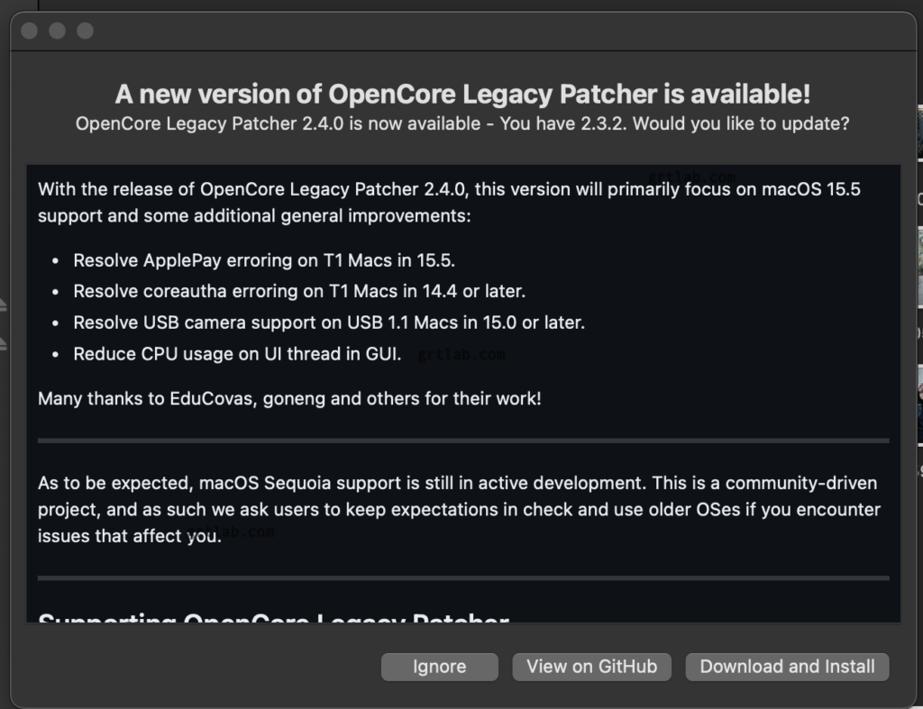
Task: Click the thanks to EduCovas line
Action: pos(289,398)
